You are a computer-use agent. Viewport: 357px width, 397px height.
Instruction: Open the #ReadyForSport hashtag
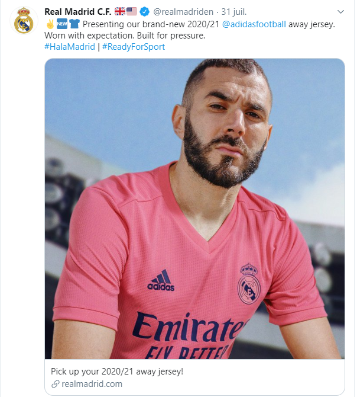(134, 47)
